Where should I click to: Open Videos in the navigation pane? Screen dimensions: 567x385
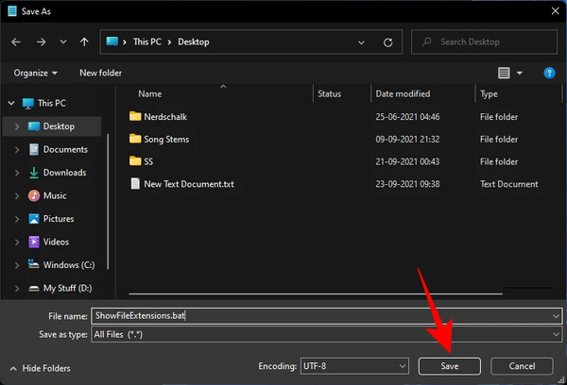click(x=56, y=242)
